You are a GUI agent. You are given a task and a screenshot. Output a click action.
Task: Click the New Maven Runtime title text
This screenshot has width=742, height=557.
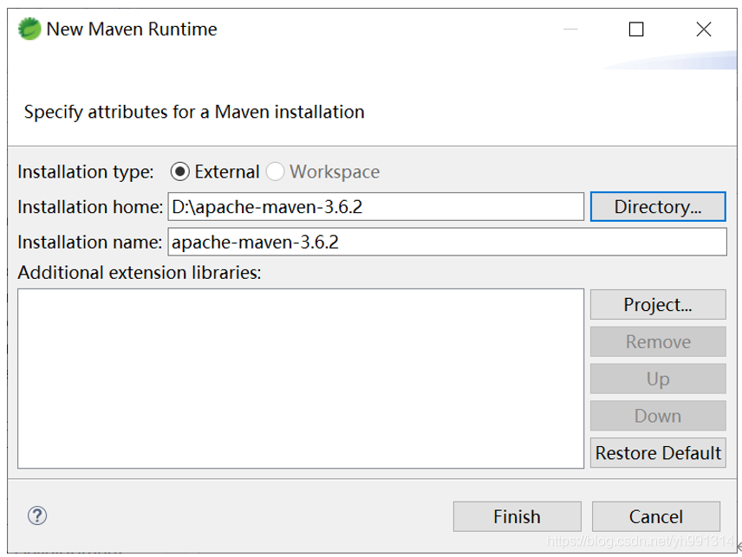click(x=132, y=29)
